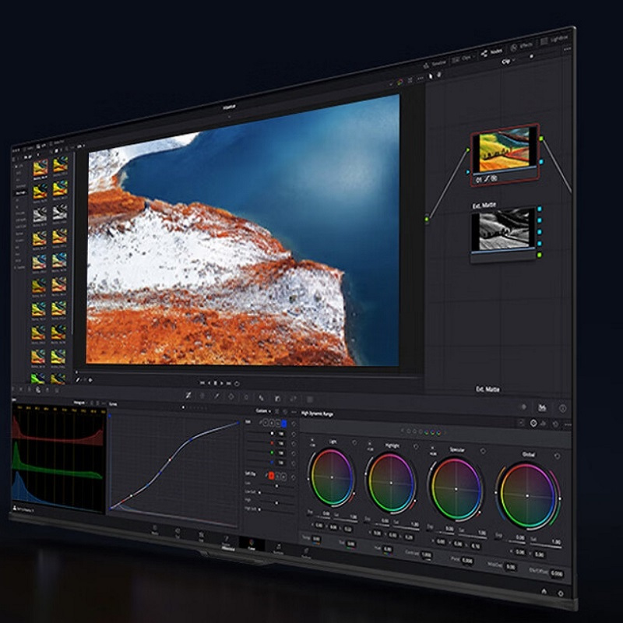Jump to the first frame

click(202, 383)
